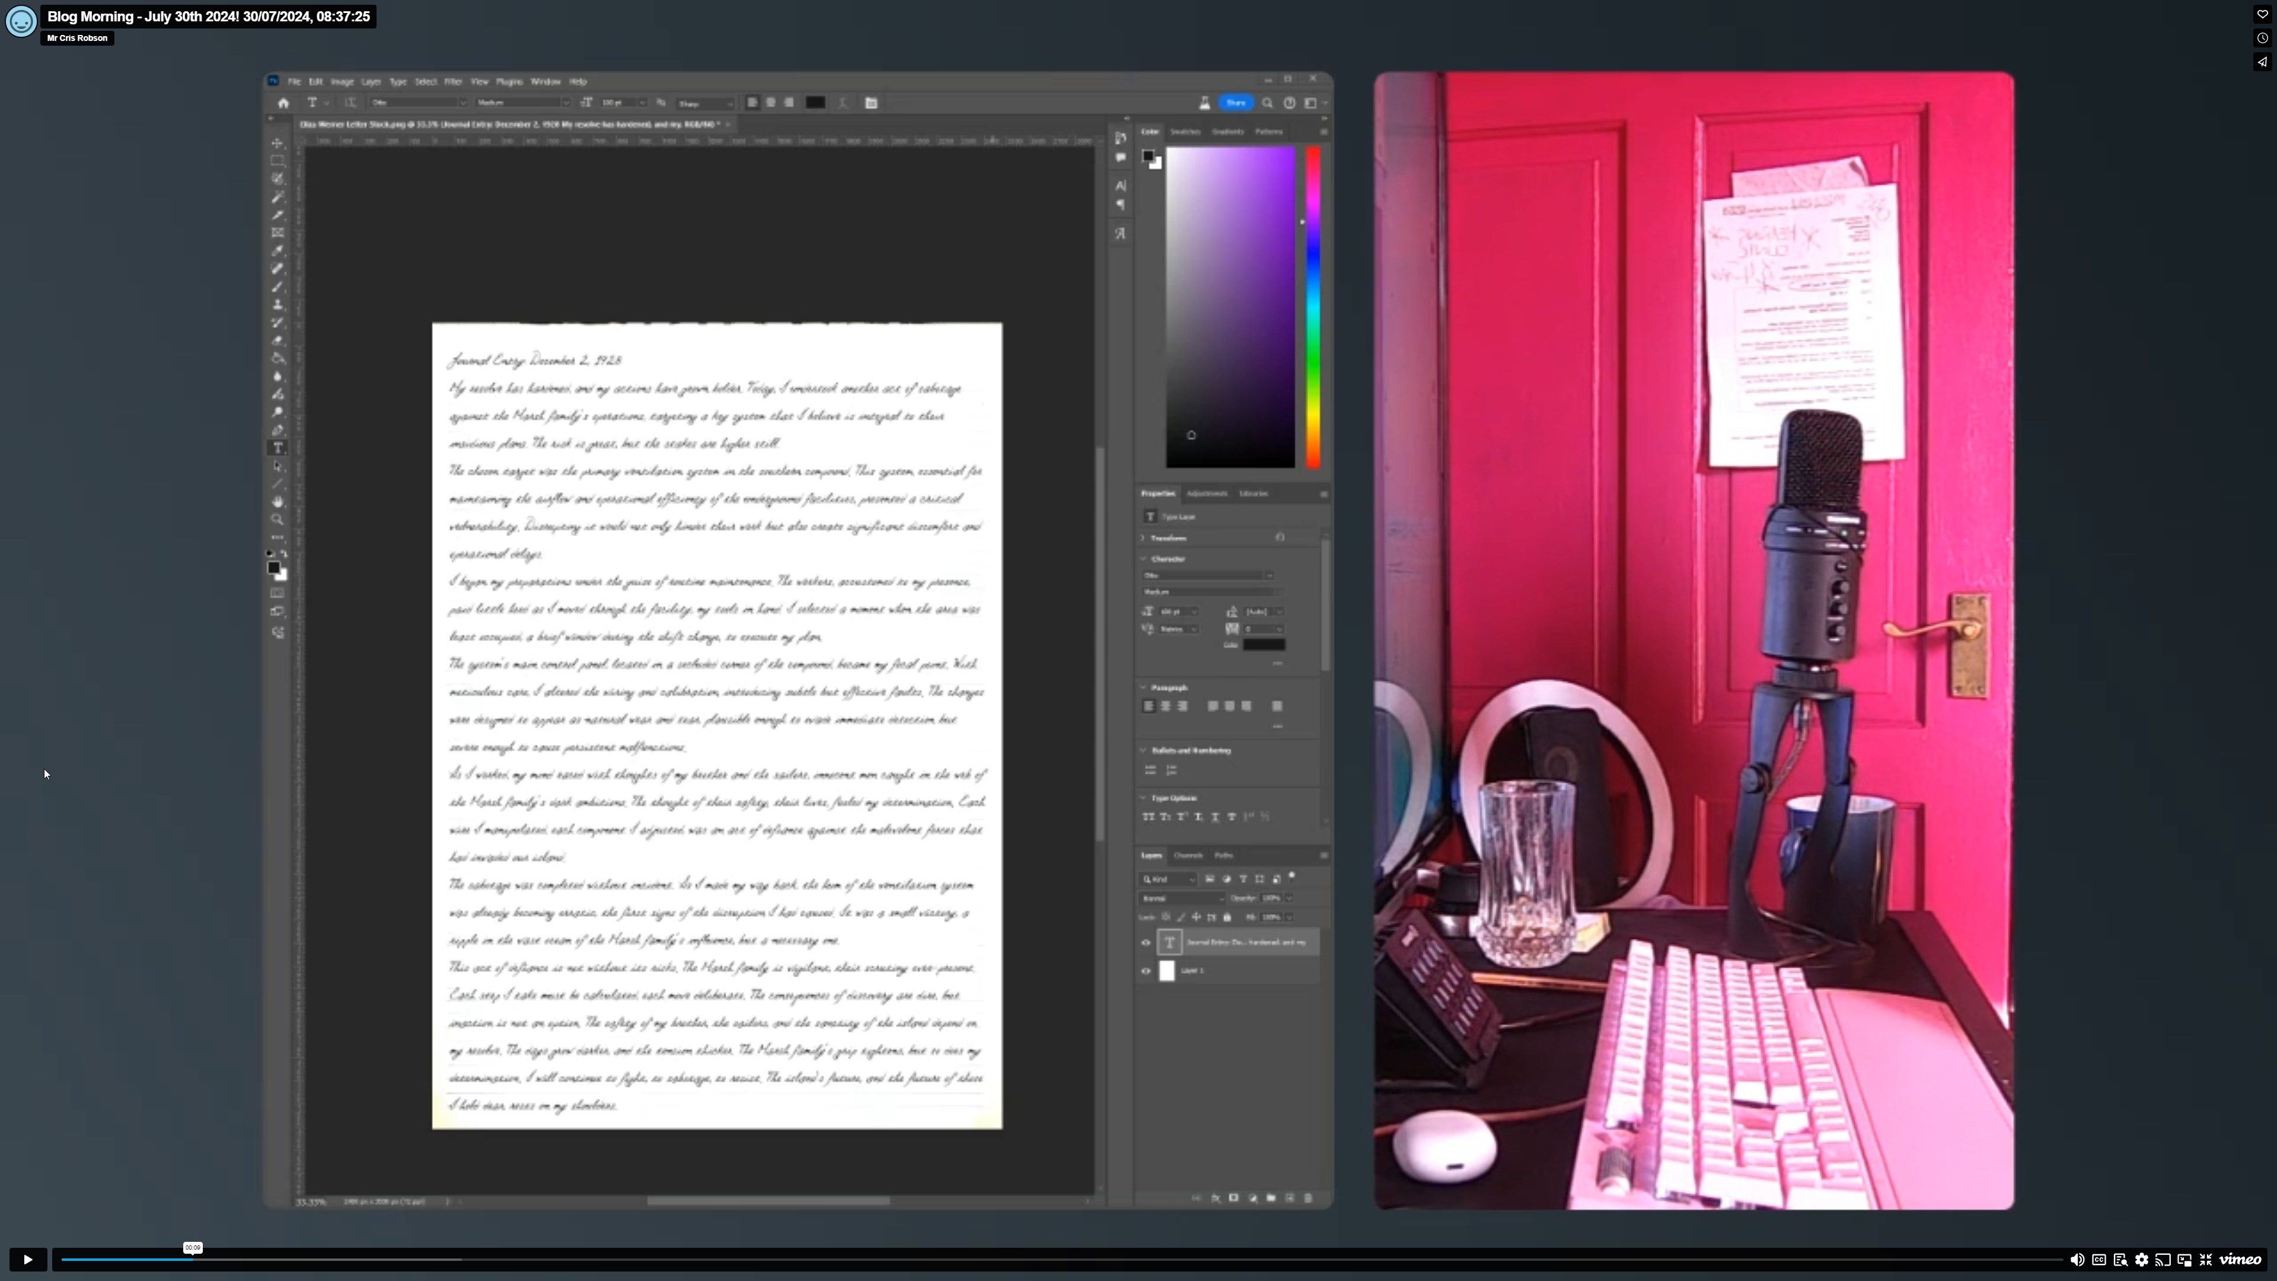The width and height of the screenshot is (2277, 1281).
Task: Click the user avatar next to video title
Action: click(x=21, y=21)
